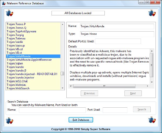Click Details vertical scrollbar down arrow
This screenshot has height=133, width=162.
[x=152, y=82]
